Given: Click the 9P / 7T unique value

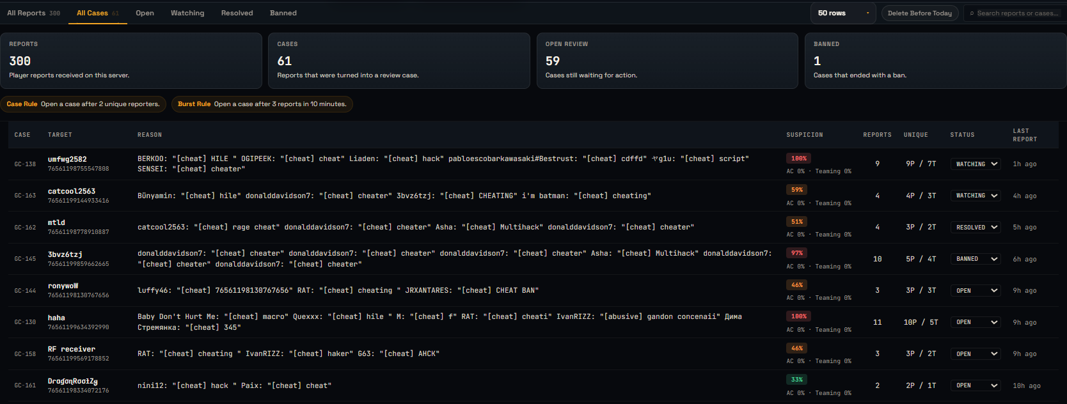Looking at the screenshot, I should 921,164.
